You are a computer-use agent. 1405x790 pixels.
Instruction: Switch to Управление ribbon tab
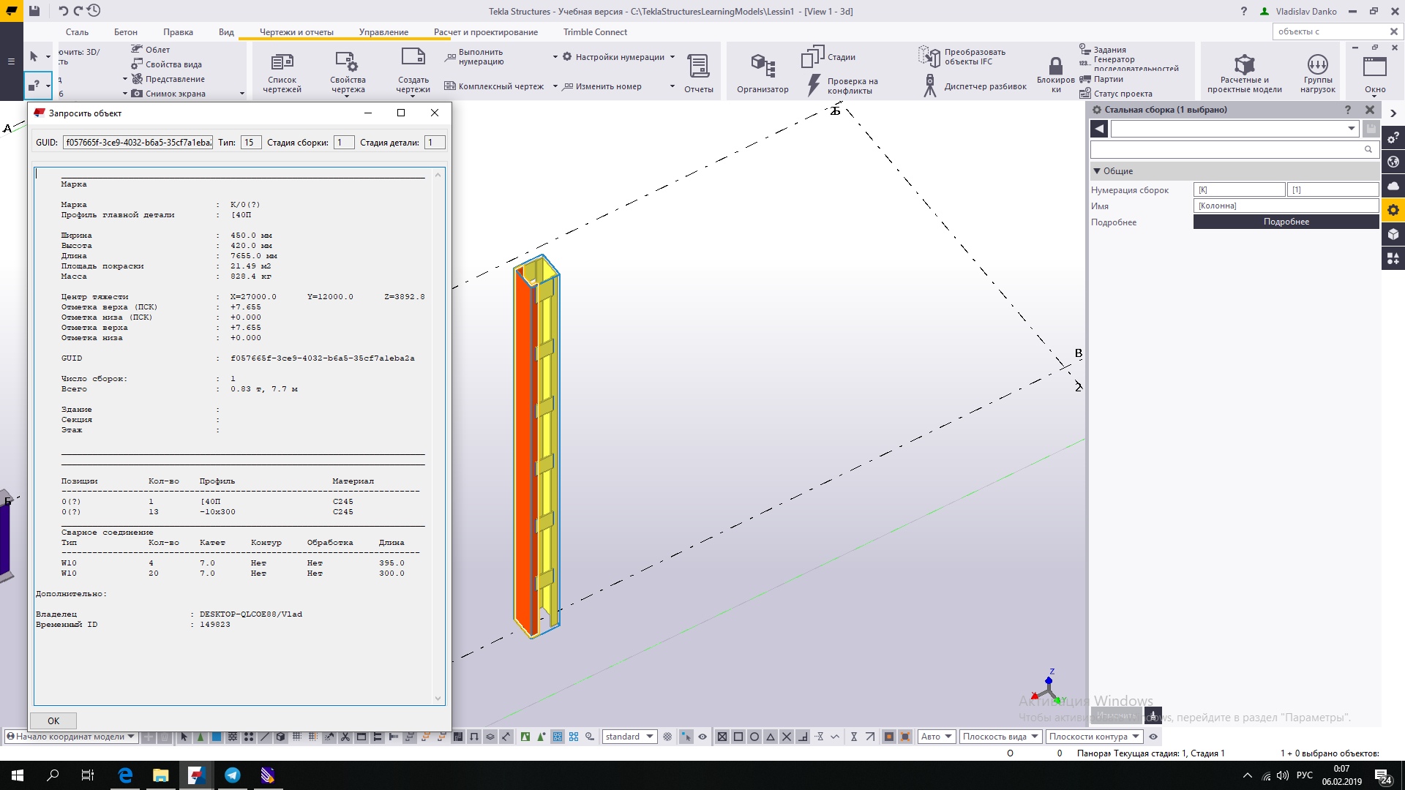pyautogui.click(x=383, y=32)
